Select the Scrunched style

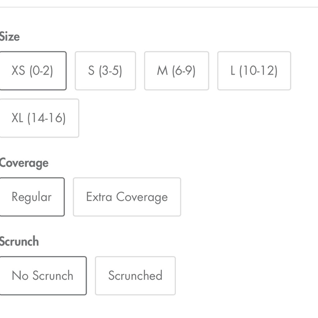(x=135, y=276)
